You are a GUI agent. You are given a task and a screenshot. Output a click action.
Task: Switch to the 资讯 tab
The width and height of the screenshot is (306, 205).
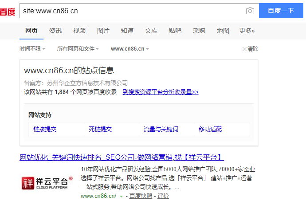coord(55,31)
